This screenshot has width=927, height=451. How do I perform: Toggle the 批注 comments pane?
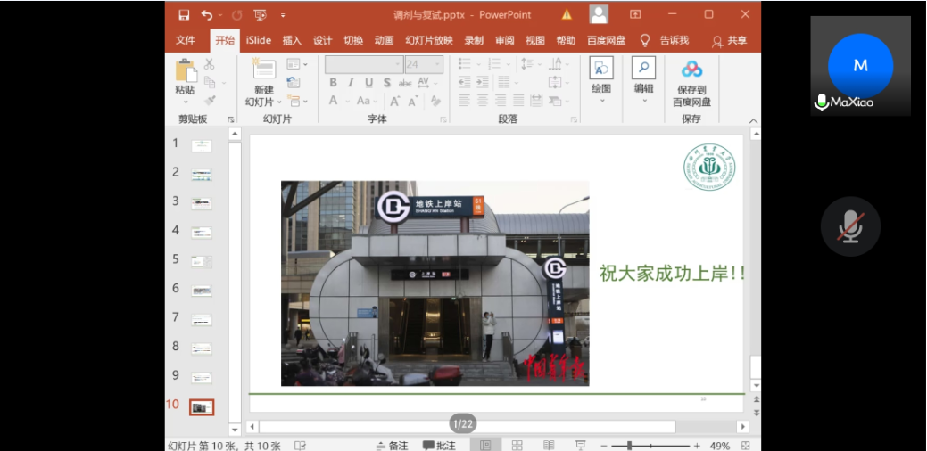click(x=439, y=445)
